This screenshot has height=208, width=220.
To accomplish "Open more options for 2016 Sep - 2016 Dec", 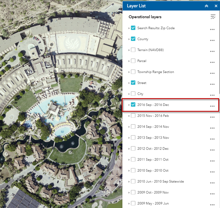I will coord(212,106).
